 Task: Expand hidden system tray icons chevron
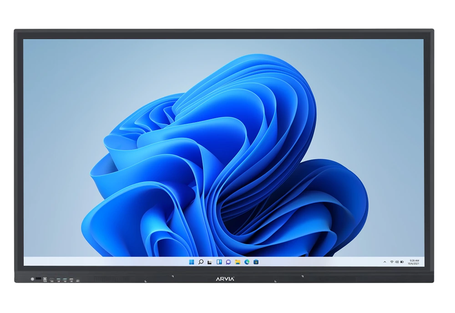tap(385, 262)
